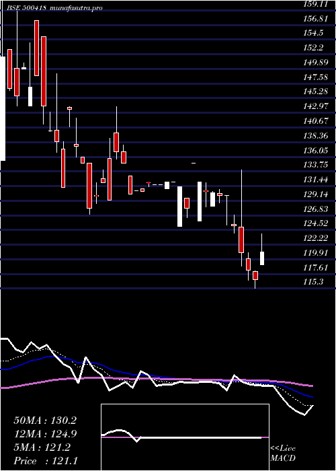336x471 pixels.
Task: Click the BSE 500418 ticker label
Action: tap(26, 8)
